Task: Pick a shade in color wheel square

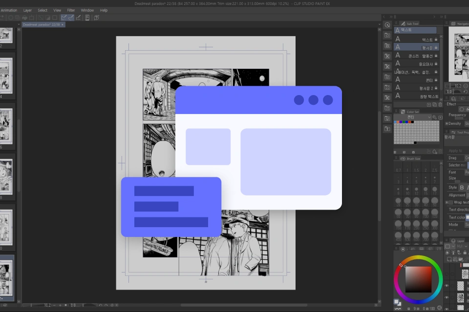Action: pyautogui.click(x=419, y=279)
